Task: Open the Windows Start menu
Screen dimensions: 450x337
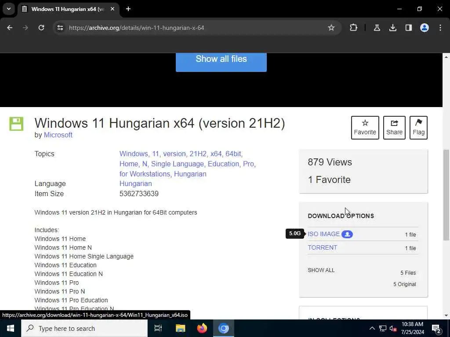Action: point(11,328)
